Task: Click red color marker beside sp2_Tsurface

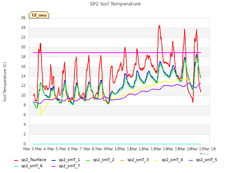Action: (16, 160)
